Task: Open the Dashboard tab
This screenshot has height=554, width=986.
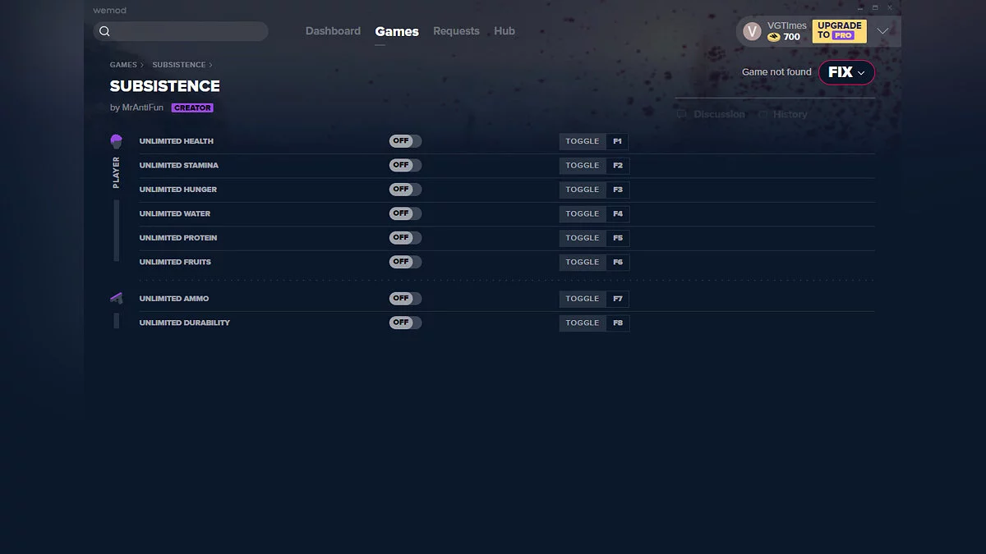Action: (x=333, y=31)
